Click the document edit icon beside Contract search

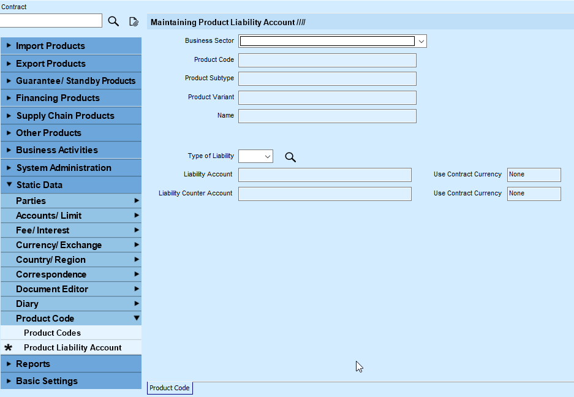(x=134, y=21)
